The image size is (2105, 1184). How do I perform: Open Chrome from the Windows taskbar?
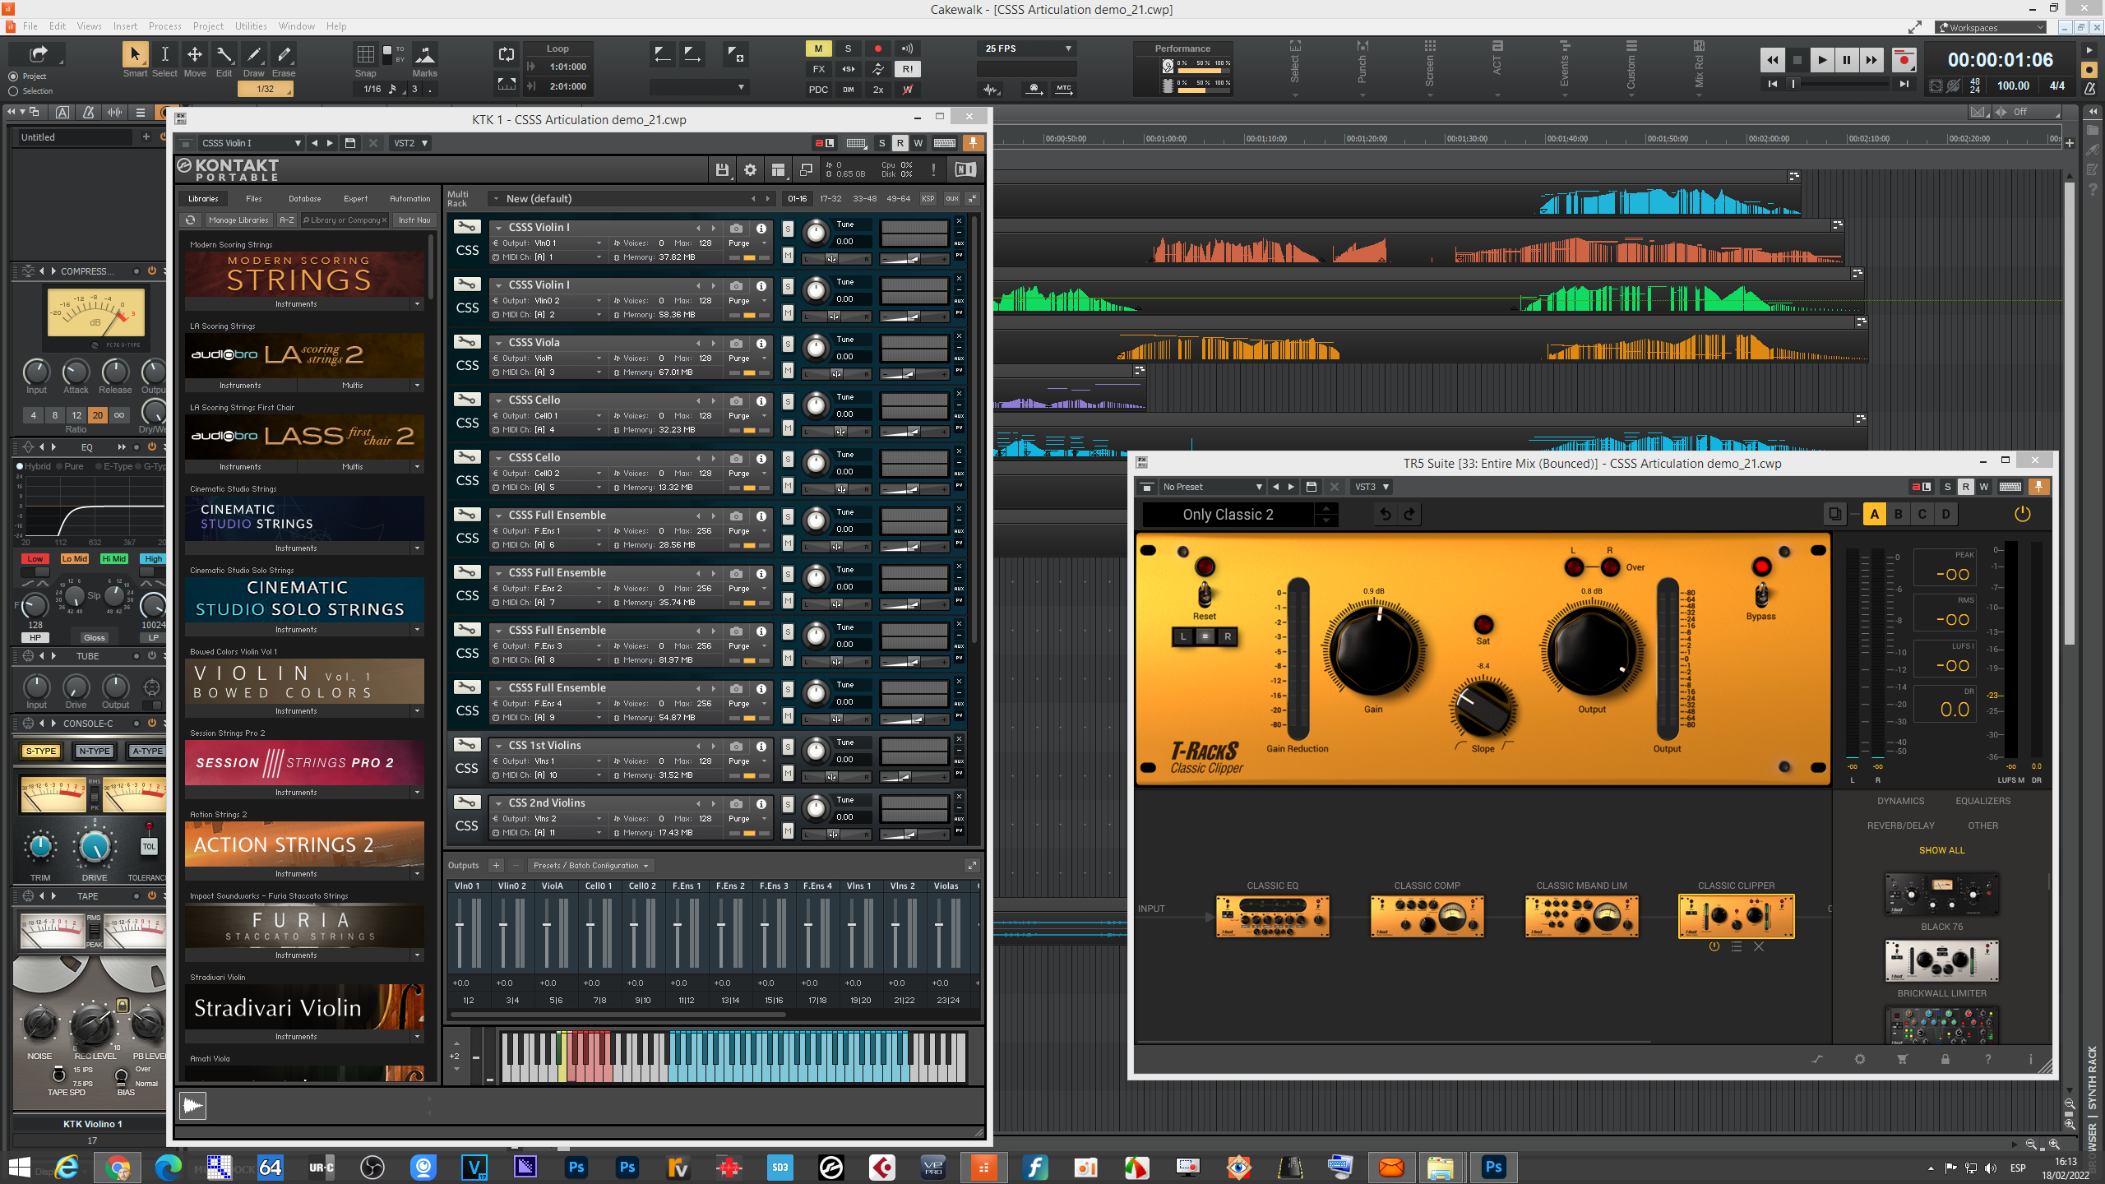point(118,1167)
